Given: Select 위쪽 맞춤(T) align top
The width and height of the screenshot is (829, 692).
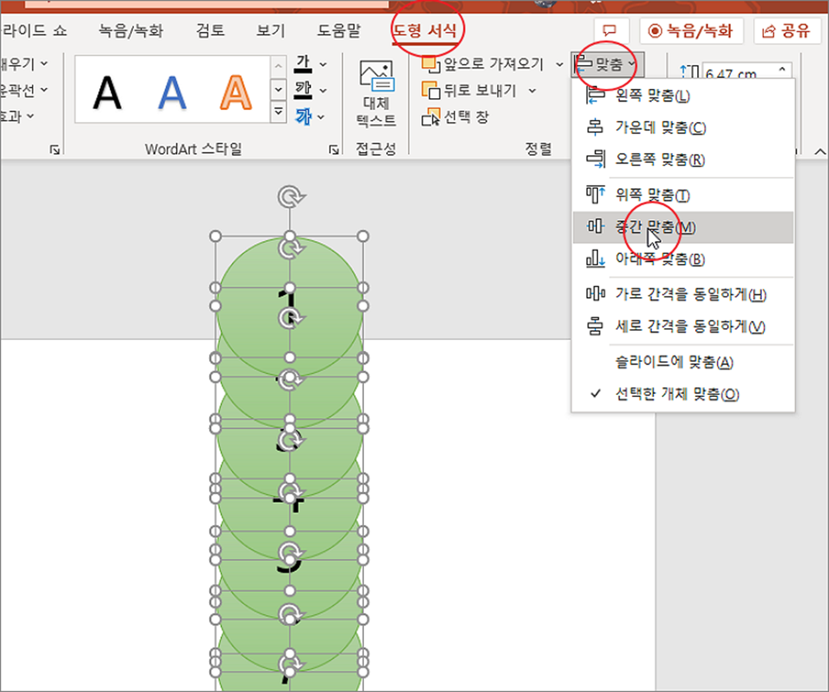Looking at the screenshot, I should point(683,195).
